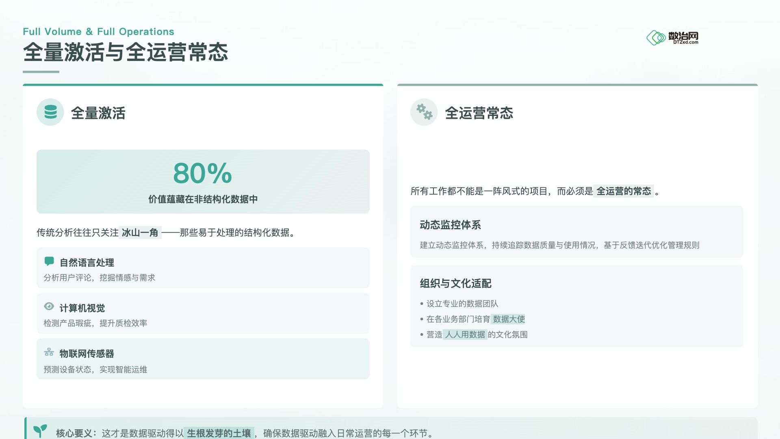Select the 动态监控体系 card heading

tap(450, 225)
